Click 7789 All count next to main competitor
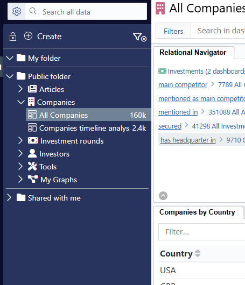 click(232, 85)
